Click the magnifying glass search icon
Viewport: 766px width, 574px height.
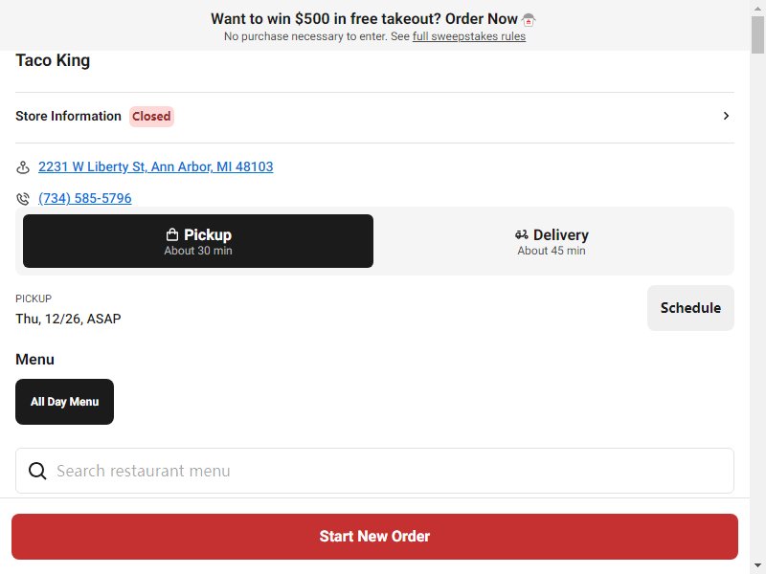37,471
